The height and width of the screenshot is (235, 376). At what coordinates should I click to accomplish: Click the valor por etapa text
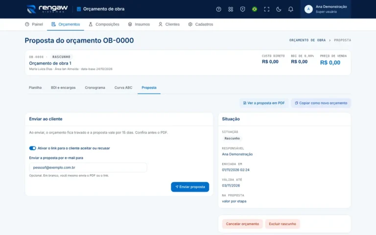click(x=234, y=201)
